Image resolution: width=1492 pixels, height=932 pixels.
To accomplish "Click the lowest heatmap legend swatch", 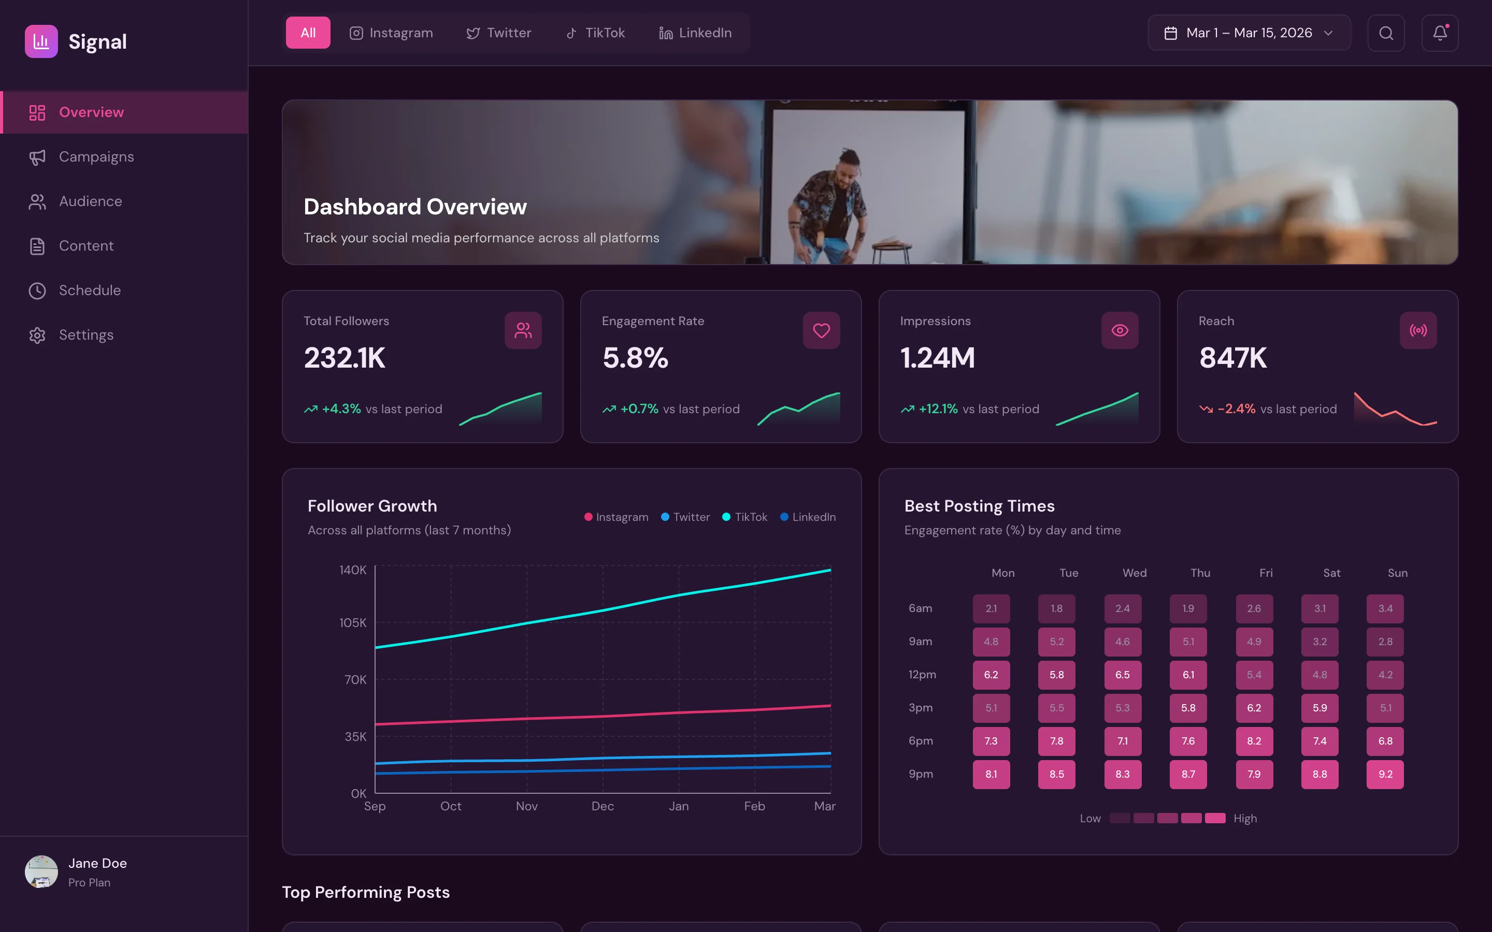I will click(x=1120, y=818).
